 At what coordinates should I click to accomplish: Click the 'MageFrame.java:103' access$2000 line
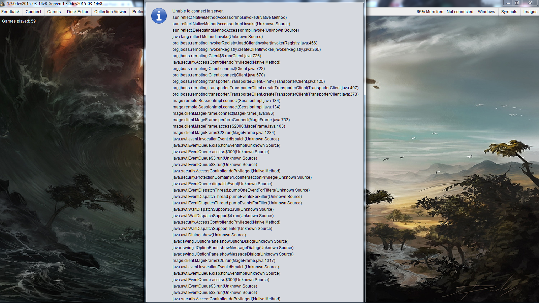point(229,126)
